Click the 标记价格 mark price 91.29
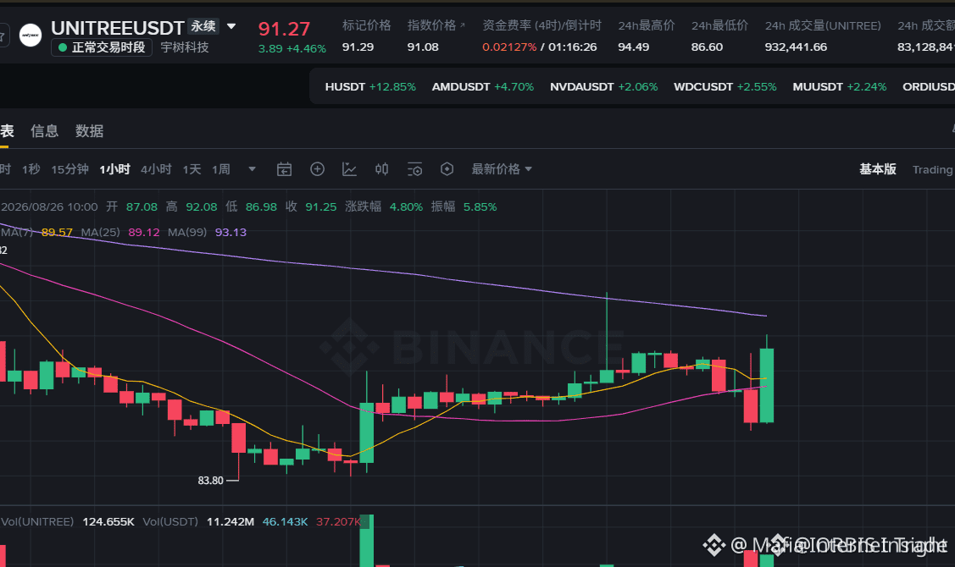 pyautogui.click(x=358, y=47)
